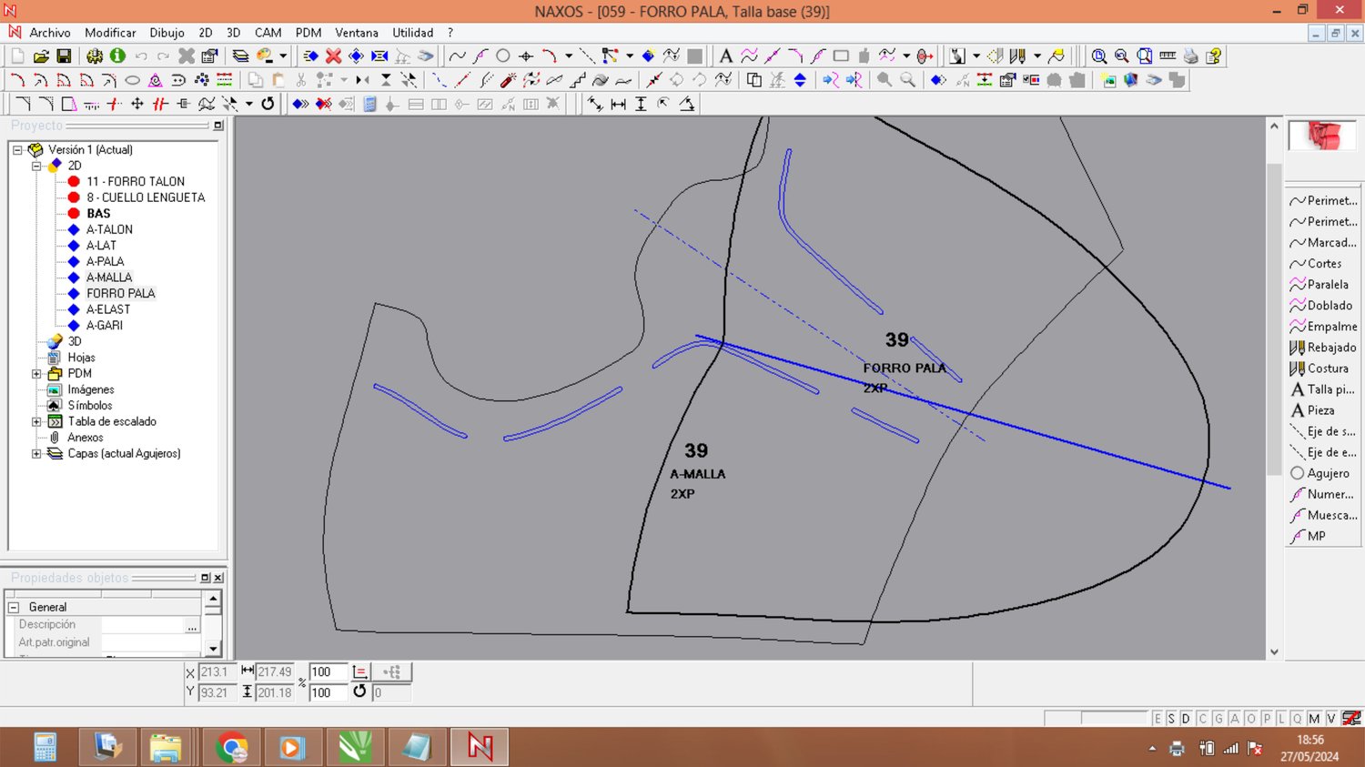Toggle the O status bar indicator

point(1251,719)
